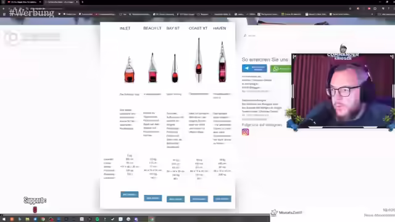395x222 pixels.
Task: Select the BAY ST column heading
Action: 173,28
